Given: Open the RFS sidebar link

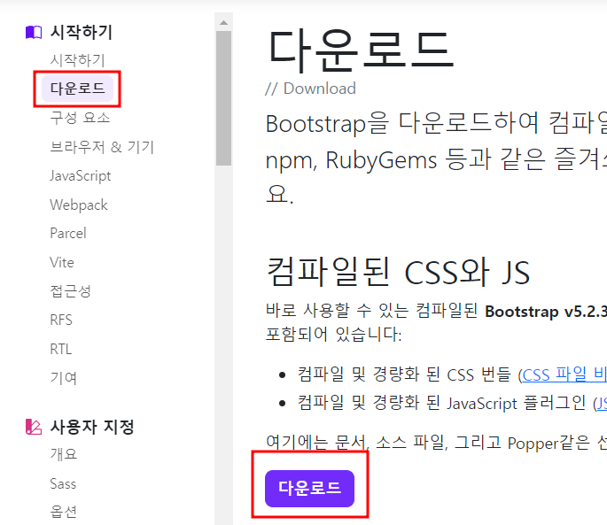Looking at the screenshot, I should (x=61, y=320).
